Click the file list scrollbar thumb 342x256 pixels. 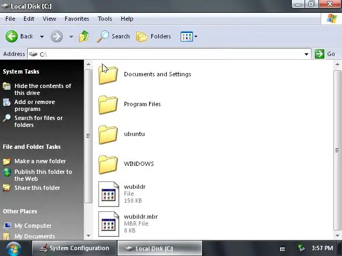click(337, 150)
